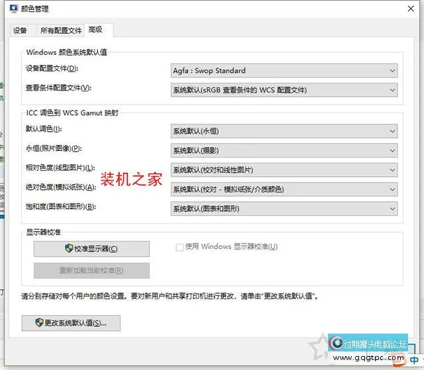424x370 pixels.
Task: Expand the 绝对色度(模拟纸张) dropdown
Action: click(x=284, y=189)
